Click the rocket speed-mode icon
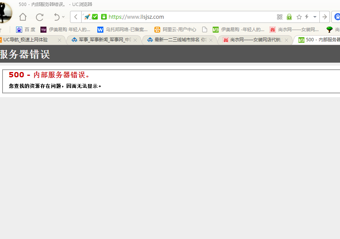 87,17
